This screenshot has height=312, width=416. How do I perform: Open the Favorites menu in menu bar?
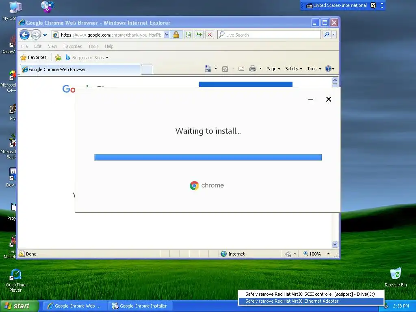click(72, 46)
